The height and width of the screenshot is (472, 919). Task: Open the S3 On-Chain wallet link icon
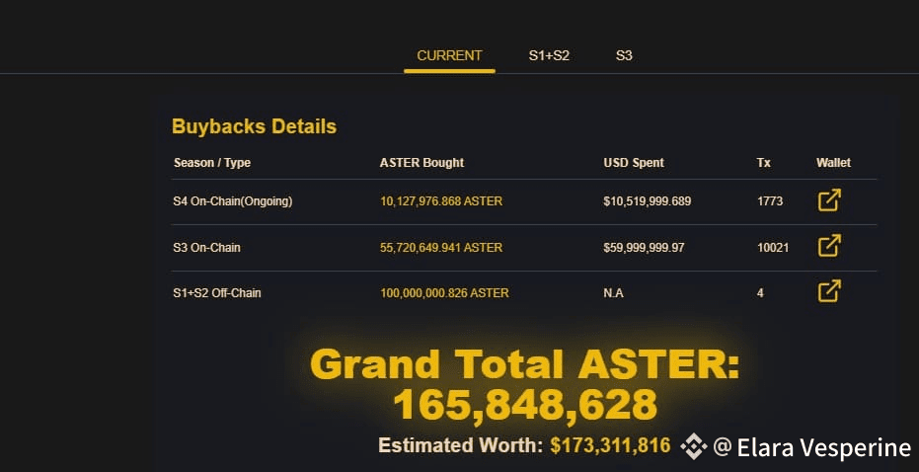[829, 246]
